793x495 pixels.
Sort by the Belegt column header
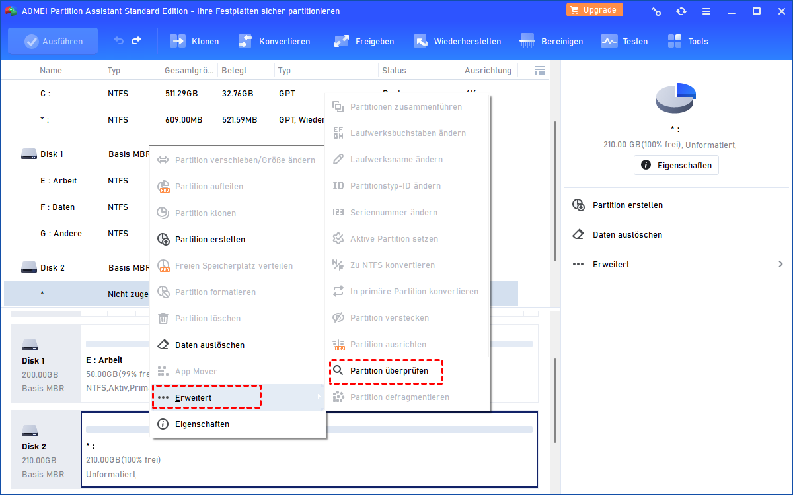pyautogui.click(x=235, y=70)
